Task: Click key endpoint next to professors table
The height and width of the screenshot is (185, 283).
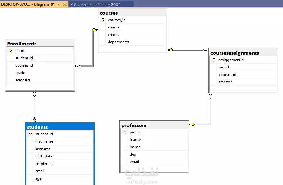Action: [x=192, y=125]
